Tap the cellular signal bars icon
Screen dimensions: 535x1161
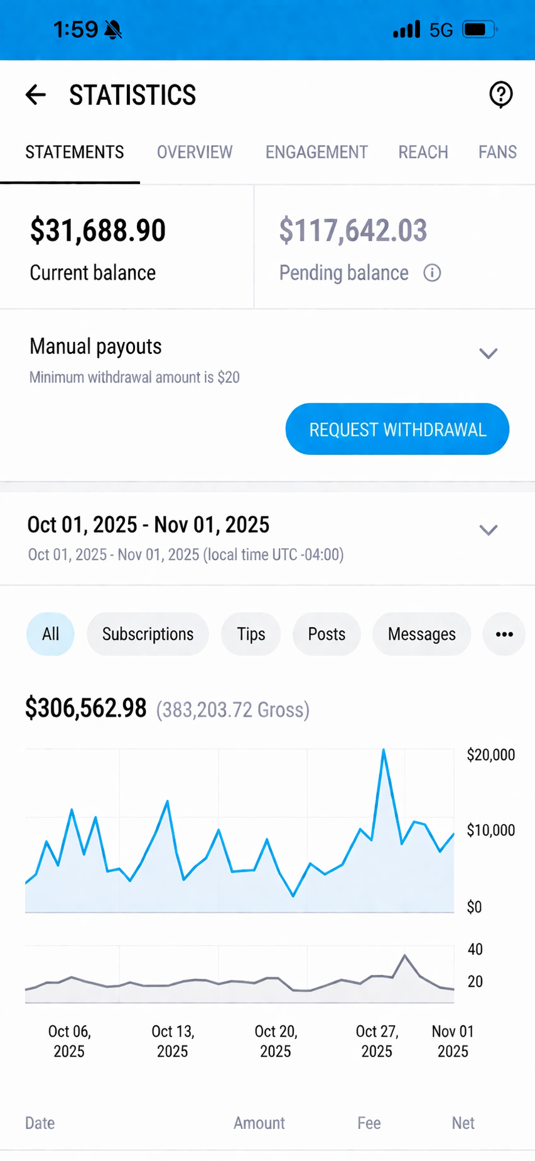pos(406,30)
